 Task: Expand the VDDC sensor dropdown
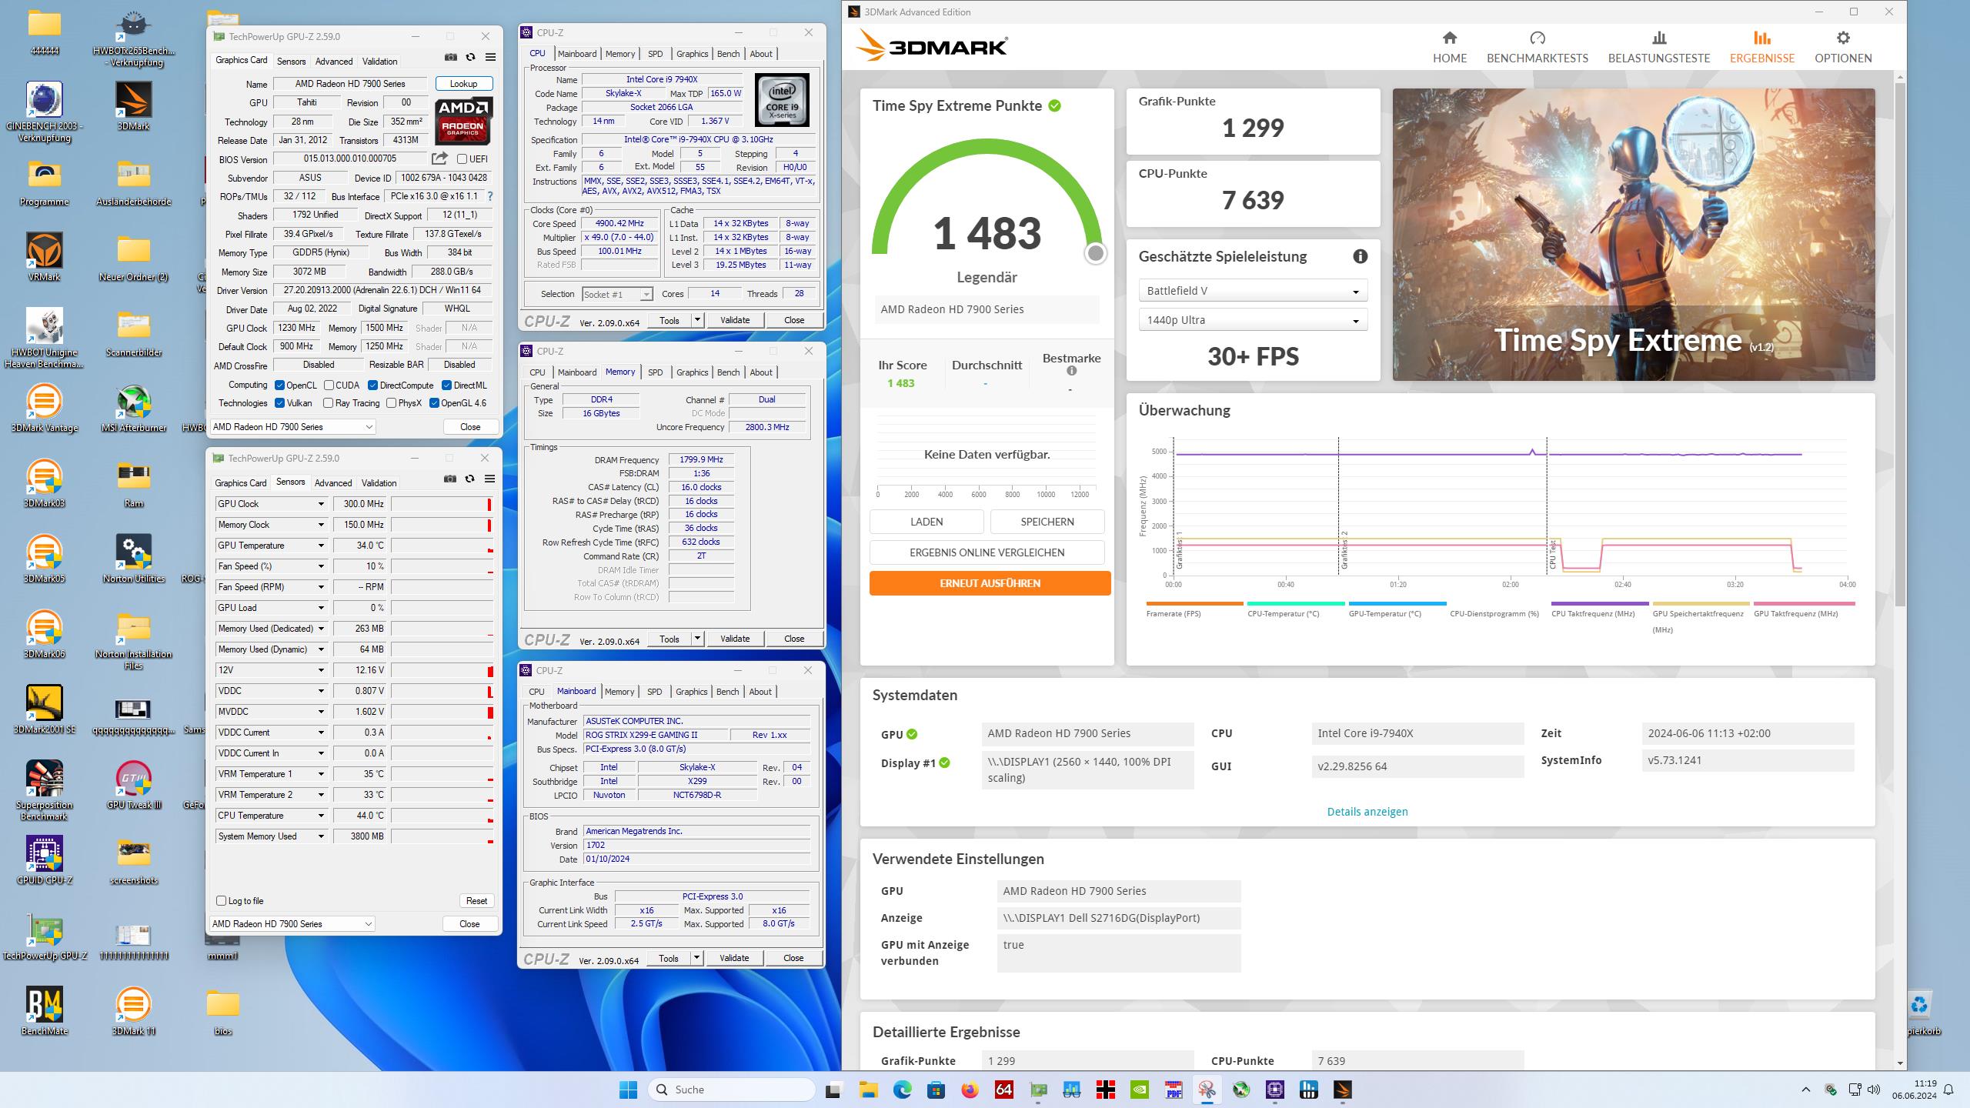coord(321,691)
